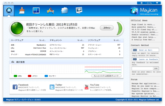Click the ミュージックファイル row label
The width and height of the screenshot is (165, 106).
[x=58, y=48]
